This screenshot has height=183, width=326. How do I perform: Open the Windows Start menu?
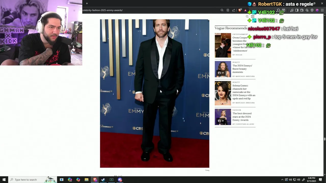point(4,180)
